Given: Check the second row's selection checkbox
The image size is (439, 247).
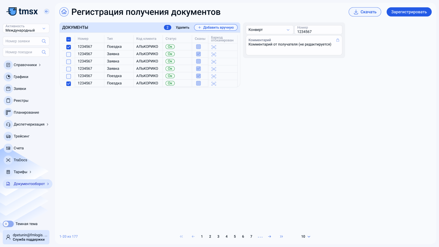Looking at the screenshot, I should [x=68, y=54].
